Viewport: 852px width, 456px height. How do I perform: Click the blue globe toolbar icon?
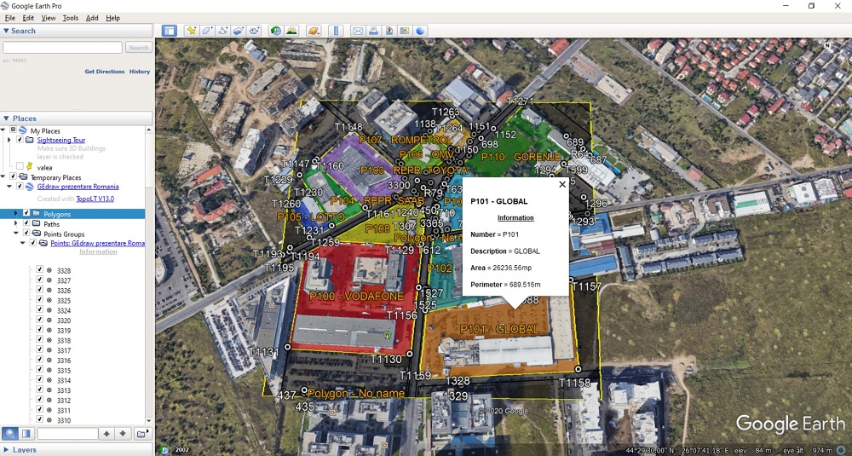pyautogui.click(x=420, y=31)
